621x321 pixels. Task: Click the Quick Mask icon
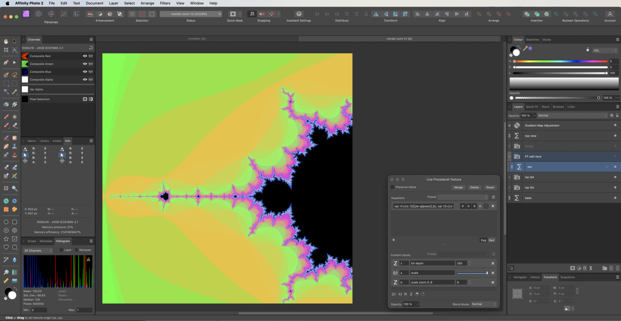point(234,14)
